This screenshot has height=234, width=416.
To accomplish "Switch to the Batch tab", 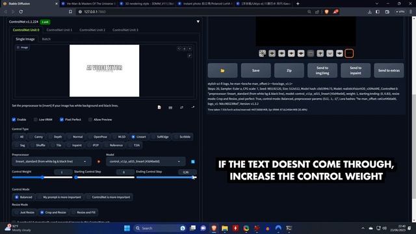I will [46, 39].
